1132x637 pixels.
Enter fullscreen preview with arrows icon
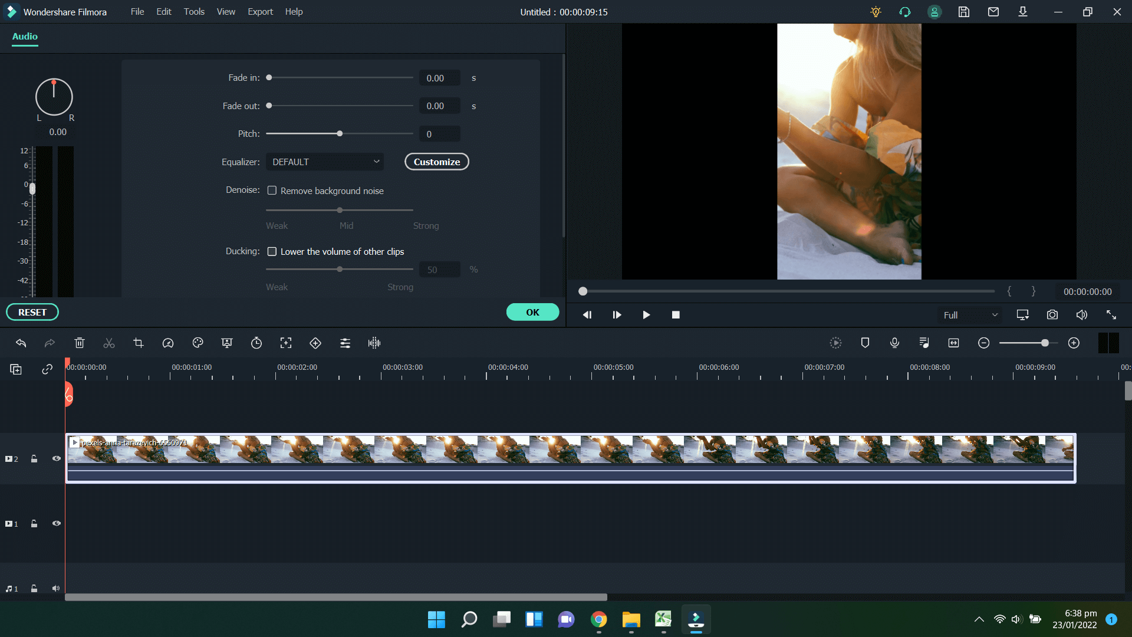pos(1111,315)
